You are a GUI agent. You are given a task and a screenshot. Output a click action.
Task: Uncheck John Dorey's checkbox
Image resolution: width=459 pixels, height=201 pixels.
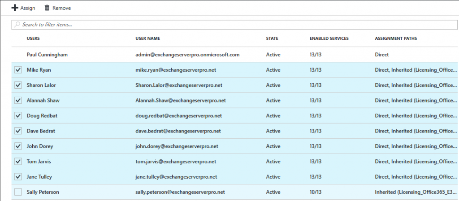click(x=18, y=146)
